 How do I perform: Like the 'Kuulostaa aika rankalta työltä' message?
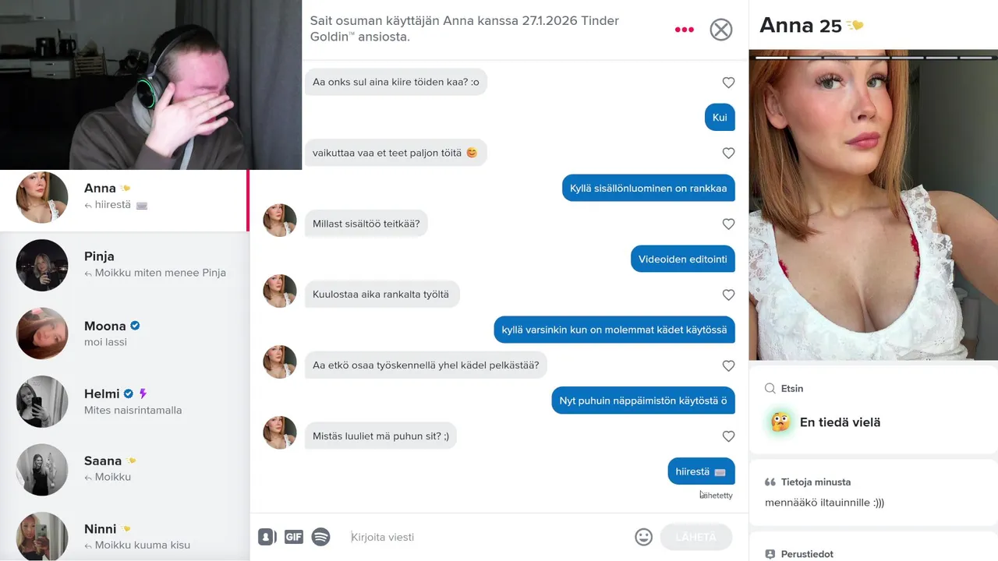[728, 295]
